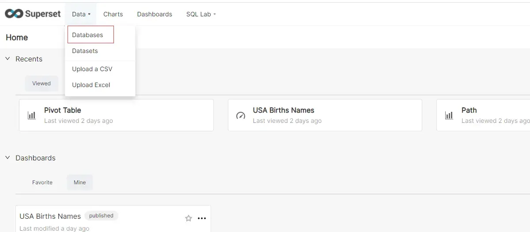Image resolution: width=530 pixels, height=232 pixels.
Task: Switch to the Favorite dashboards tab
Action: (42, 183)
